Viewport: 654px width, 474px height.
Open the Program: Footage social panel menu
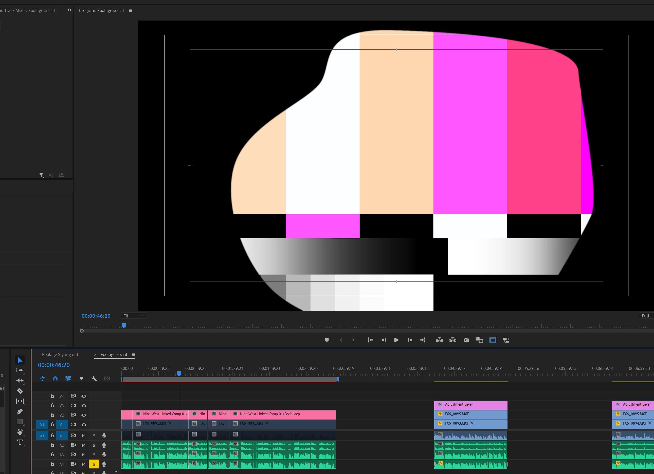pos(131,10)
